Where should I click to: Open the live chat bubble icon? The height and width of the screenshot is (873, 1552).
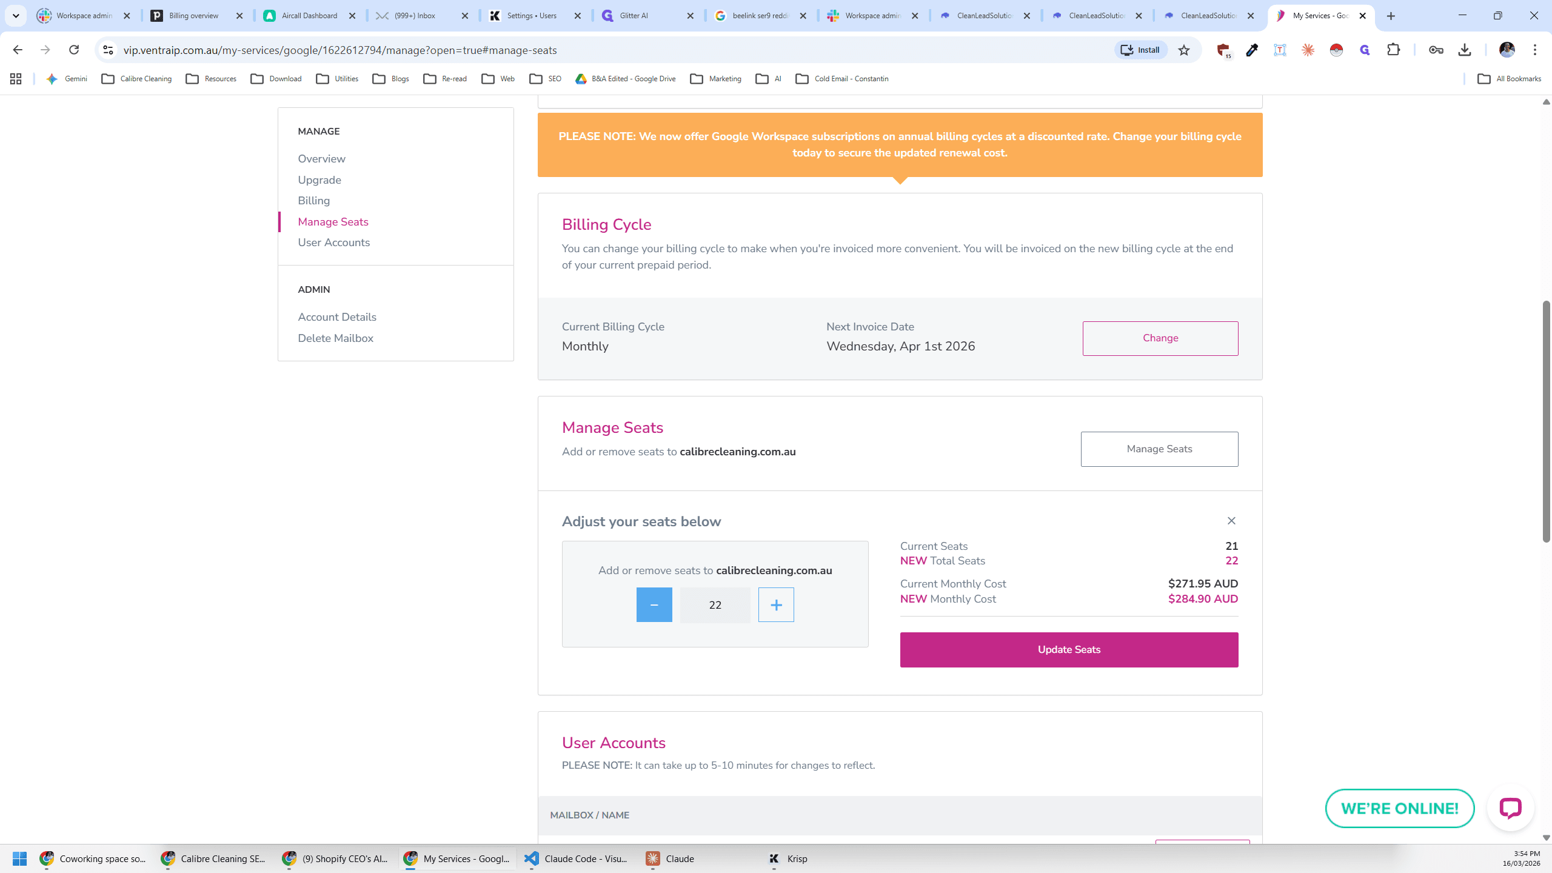1510,808
